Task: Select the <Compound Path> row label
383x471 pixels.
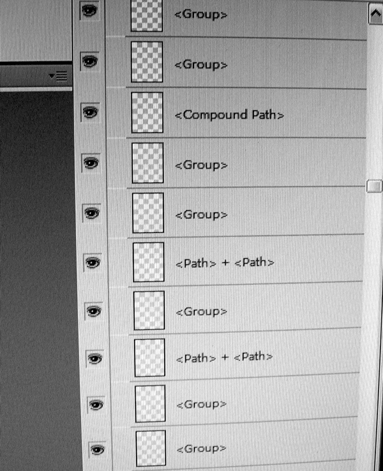Action: coord(229,115)
